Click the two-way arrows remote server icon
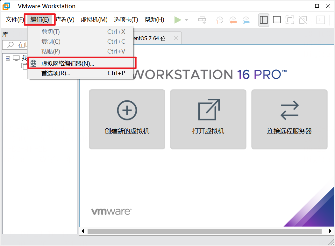Image resolution: width=335 pixels, height=246 pixels. coord(290,110)
